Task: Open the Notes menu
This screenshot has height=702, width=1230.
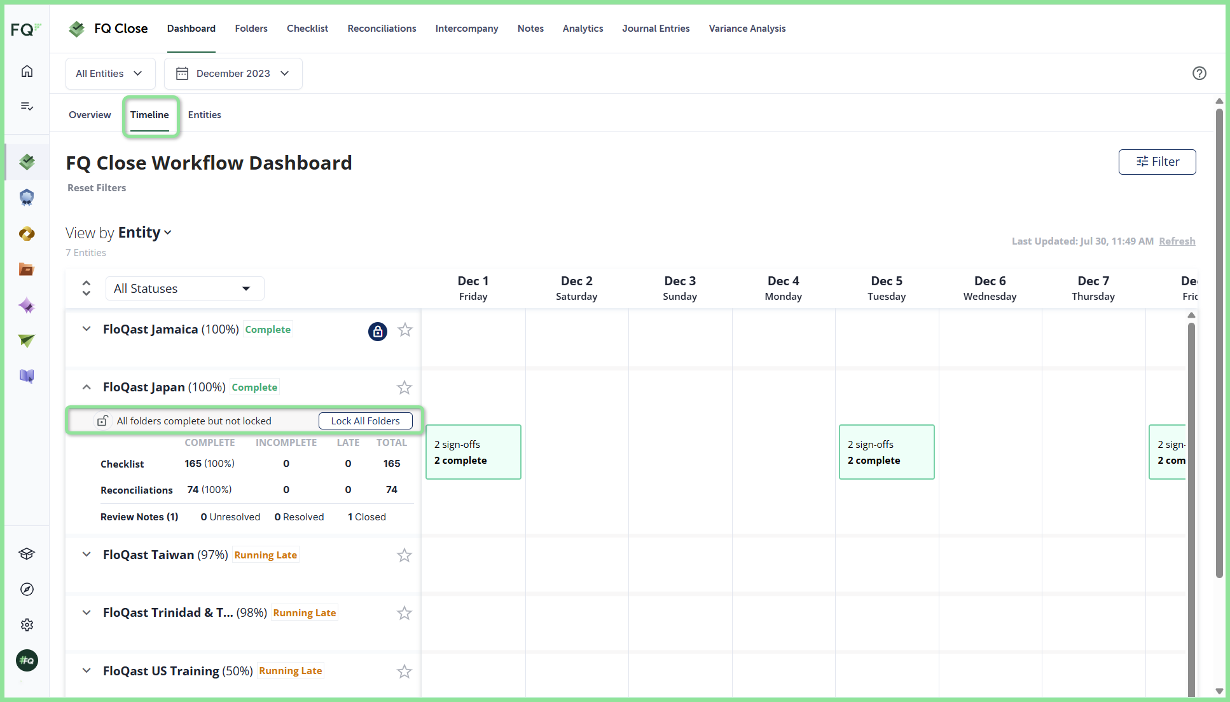Action: click(x=530, y=29)
